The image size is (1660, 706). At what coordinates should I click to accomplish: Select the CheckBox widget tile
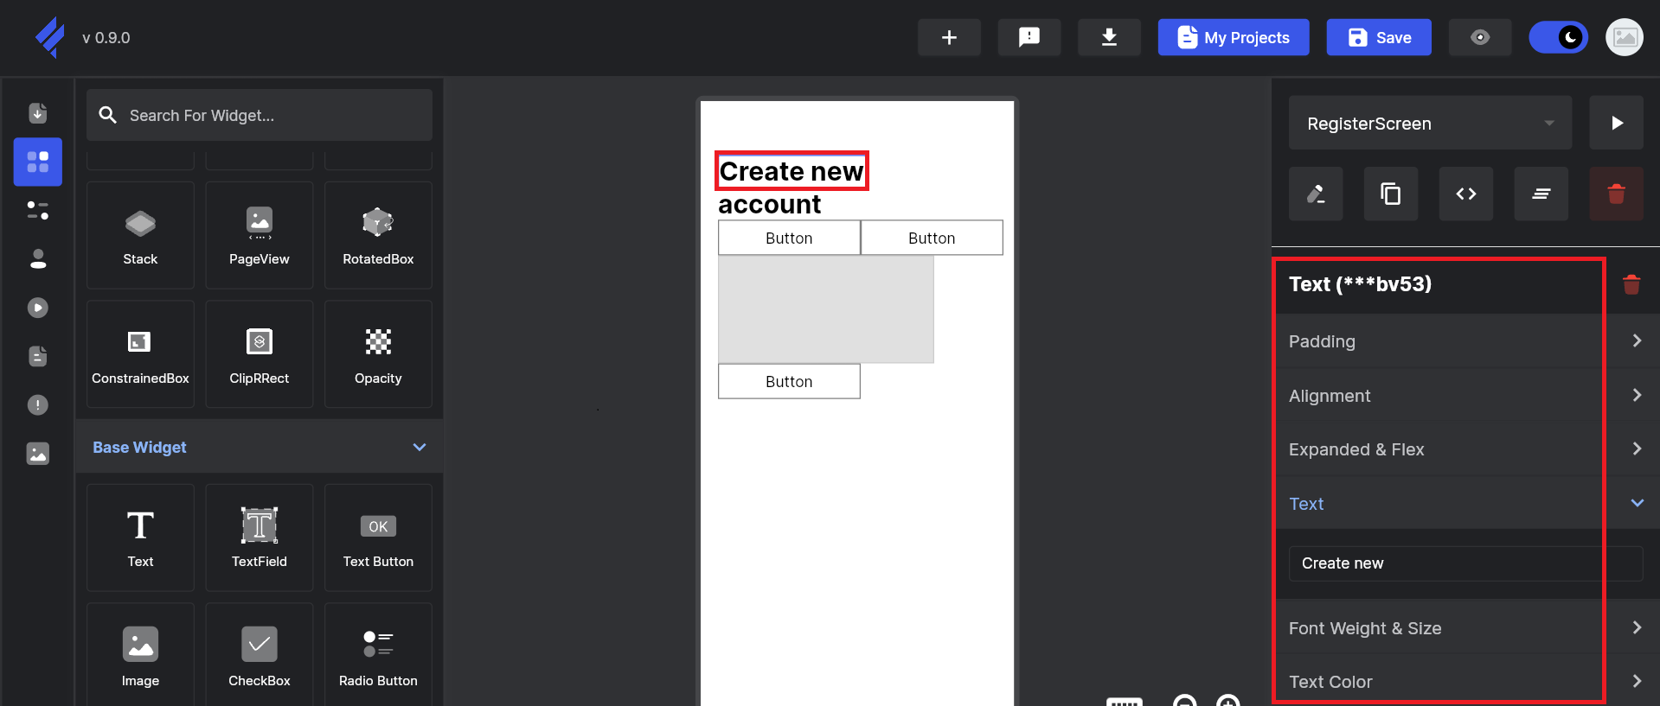tap(259, 655)
